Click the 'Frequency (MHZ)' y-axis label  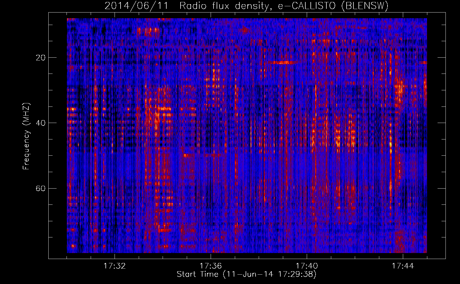26,136
